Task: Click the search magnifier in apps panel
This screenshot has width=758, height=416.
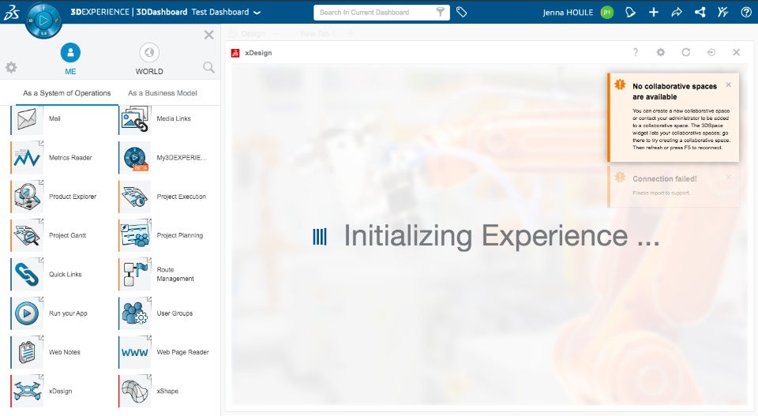Action: tap(208, 67)
